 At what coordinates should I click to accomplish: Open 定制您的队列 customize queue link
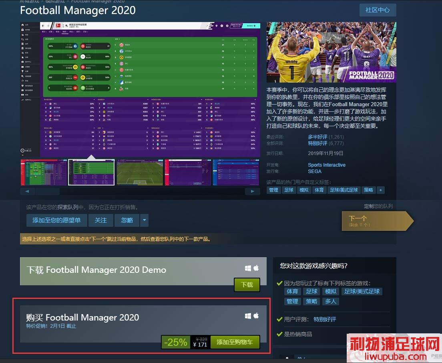[x=378, y=206]
